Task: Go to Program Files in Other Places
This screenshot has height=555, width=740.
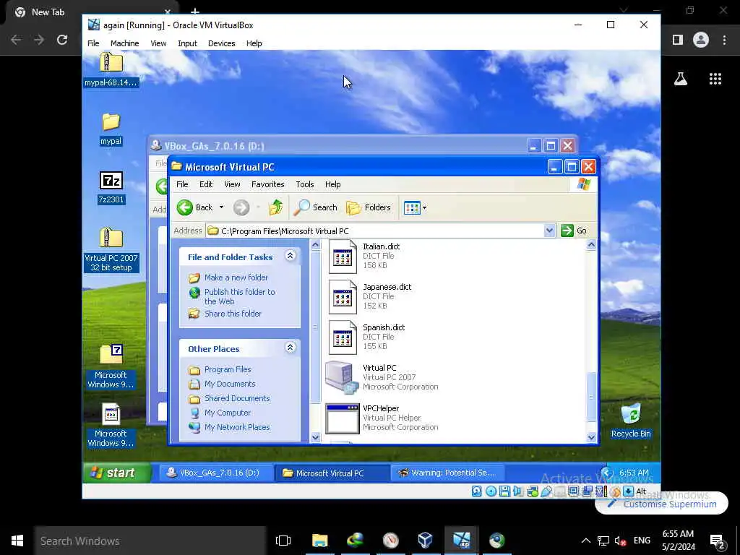Action: pos(228,369)
